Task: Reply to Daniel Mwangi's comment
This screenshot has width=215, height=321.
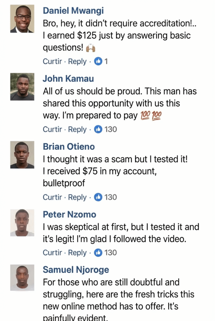Action: [77, 61]
